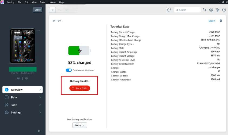Toggle Continuous Updates switch

(69, 70)
